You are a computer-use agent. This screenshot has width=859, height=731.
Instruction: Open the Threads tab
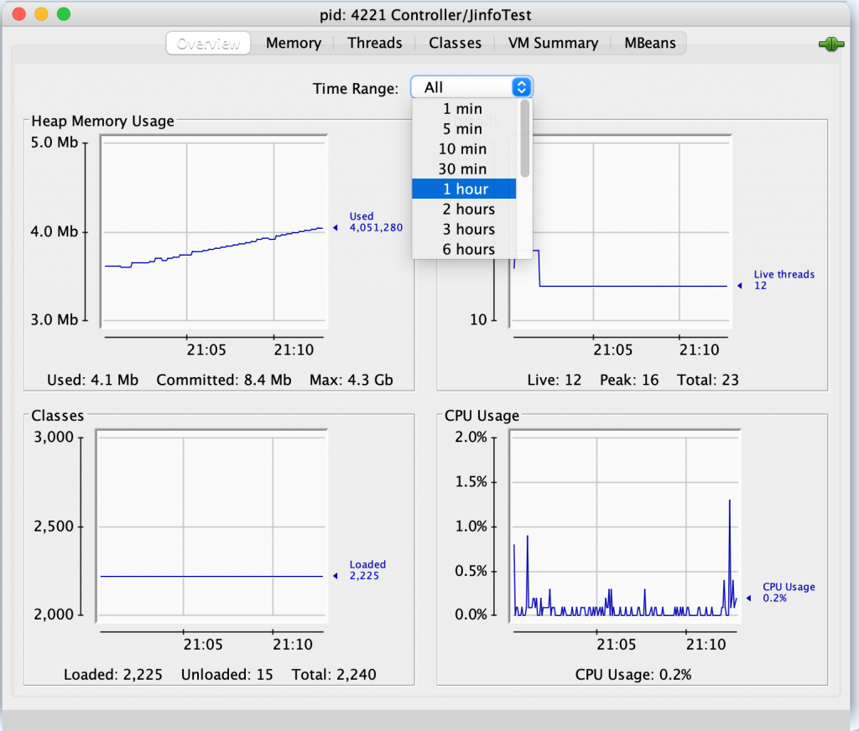[375, 44]
